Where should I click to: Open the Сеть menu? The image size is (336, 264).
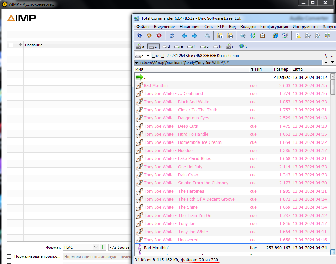click(208, 27)
